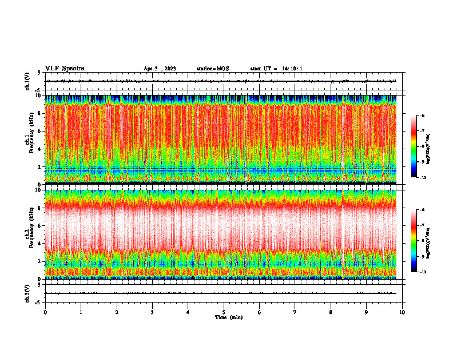This screenshot has height=350, width=453.
Task: Click the ch.1(V) axis label
Action: coord(27,81)
